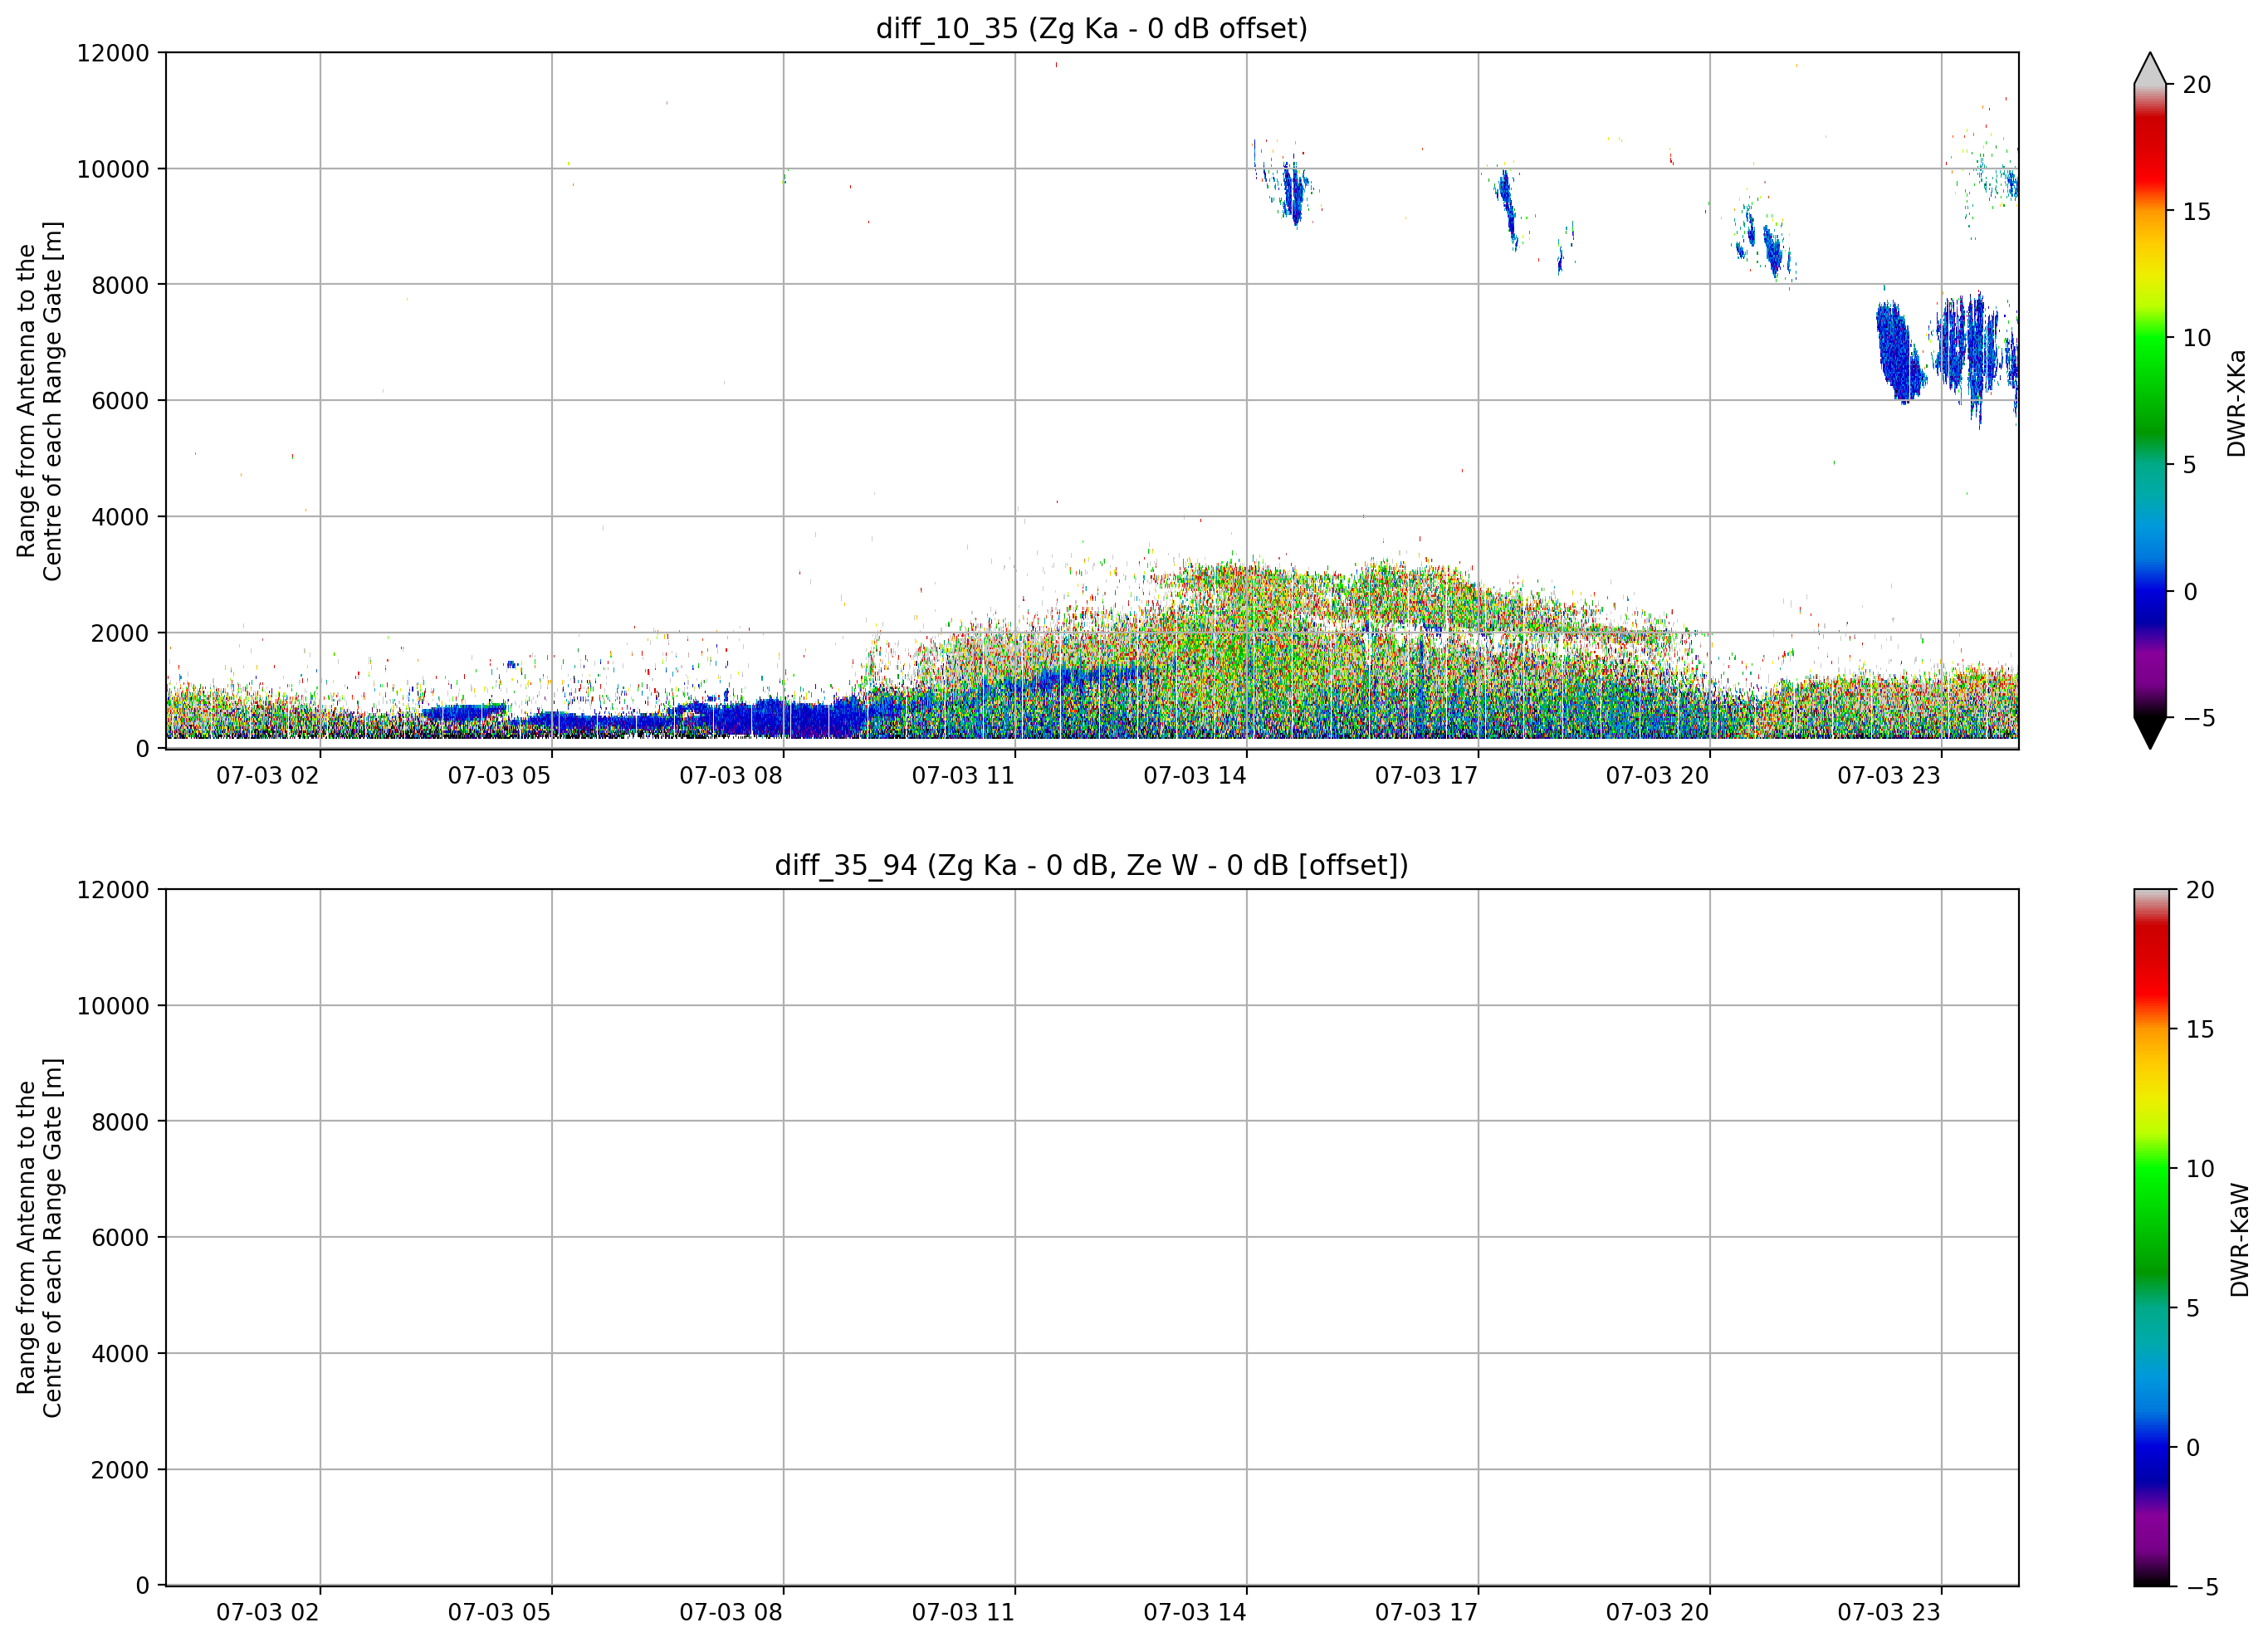
Task: Click upper arrow tip of DWR-XKa colorbar
Action: [x=2149, y=68]
